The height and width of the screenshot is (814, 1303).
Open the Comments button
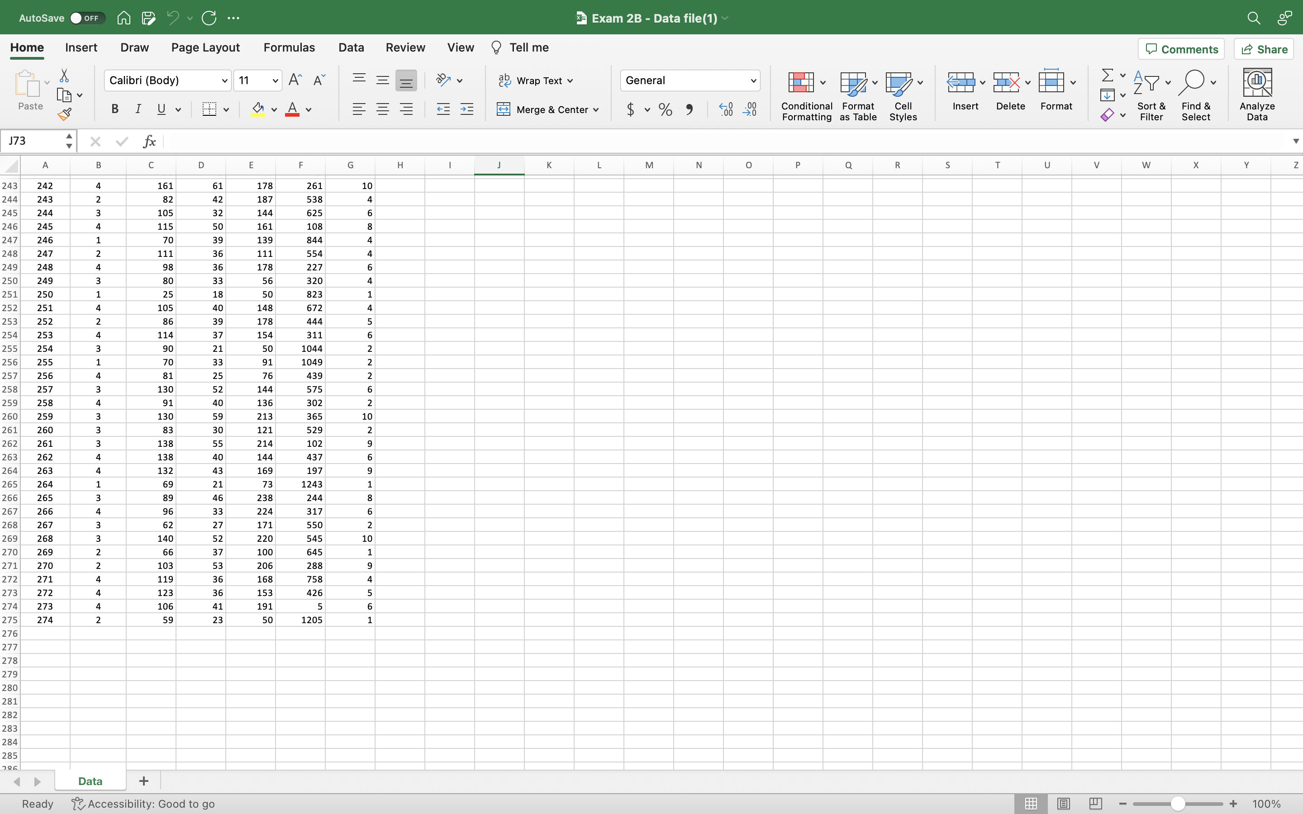1181,49
